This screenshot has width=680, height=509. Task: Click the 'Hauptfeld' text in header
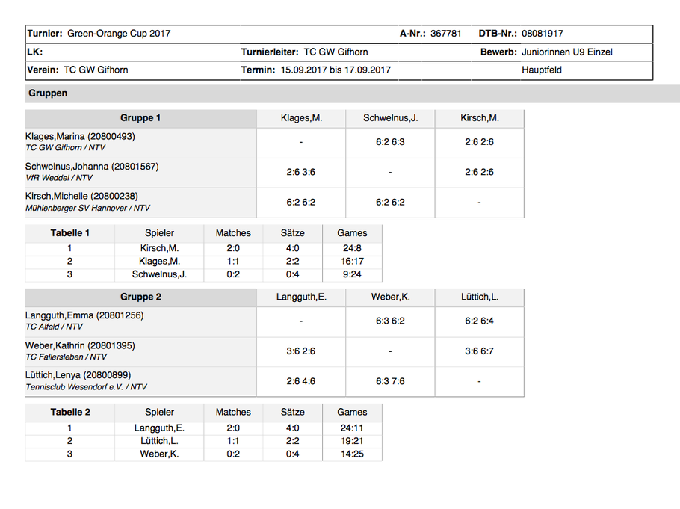542,70
